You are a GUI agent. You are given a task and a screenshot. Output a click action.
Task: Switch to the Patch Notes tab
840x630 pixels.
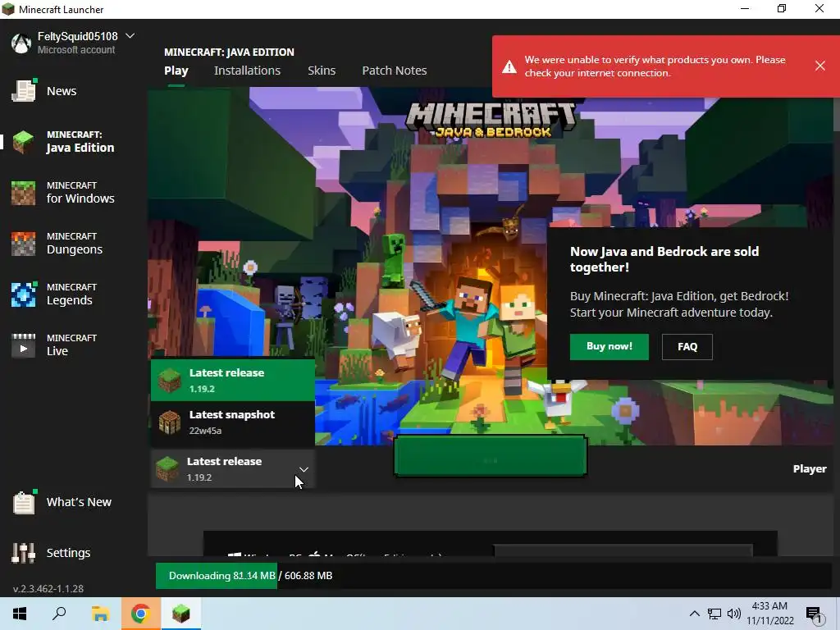pyautogui.click(x=395, y=71)
